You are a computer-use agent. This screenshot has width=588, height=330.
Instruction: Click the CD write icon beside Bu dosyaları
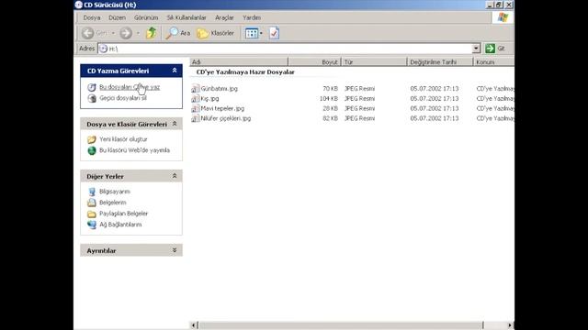pos(92,87)
